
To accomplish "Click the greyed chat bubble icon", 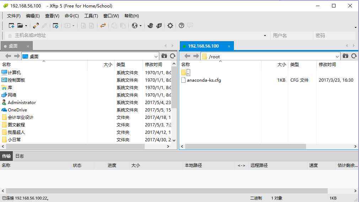I will pos(190,25).
